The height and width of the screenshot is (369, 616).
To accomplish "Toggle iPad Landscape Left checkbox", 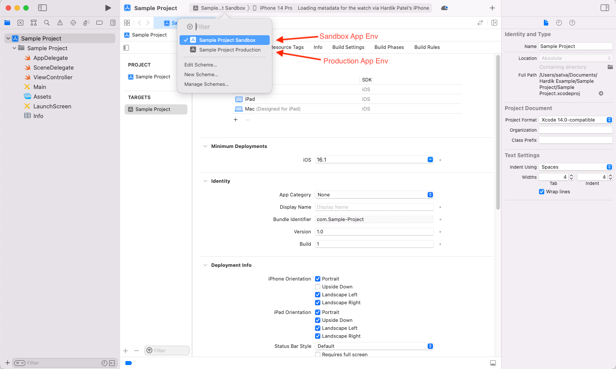I will pyautogui.click(x=318, y=328).
